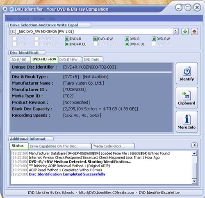This screenshot has height=198, width=205.
Task: Click the green down arrow drive button
Action: click(x=185, y=32)
